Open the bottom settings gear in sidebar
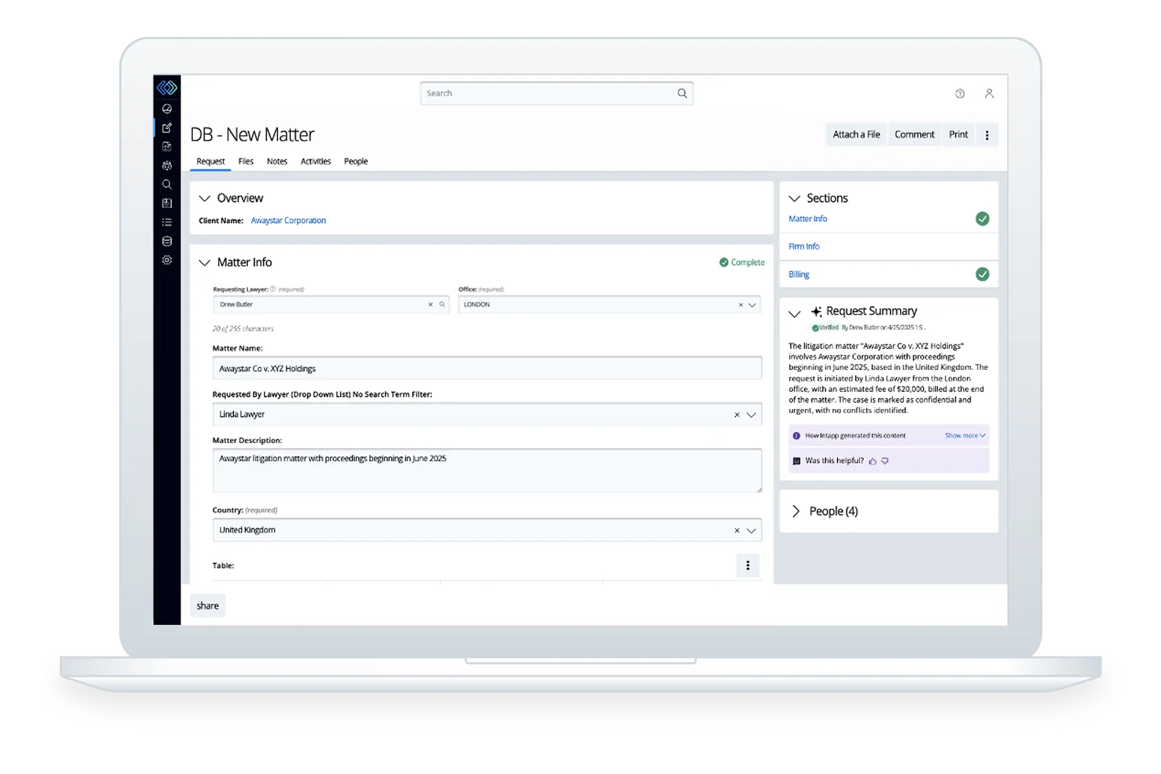Screen dimensions: 1161x774 click(x=167, y=260)
